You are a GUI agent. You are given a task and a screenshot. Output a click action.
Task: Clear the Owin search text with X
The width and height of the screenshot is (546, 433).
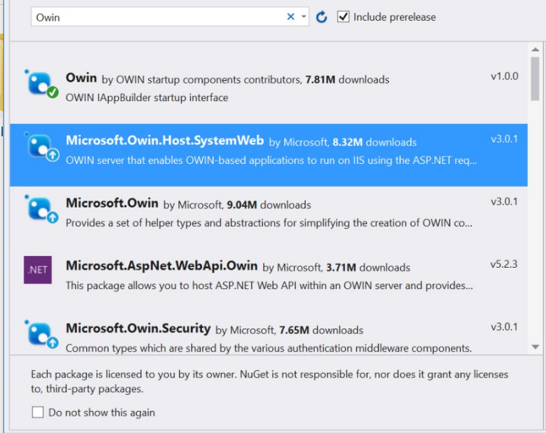click(291, 17)
